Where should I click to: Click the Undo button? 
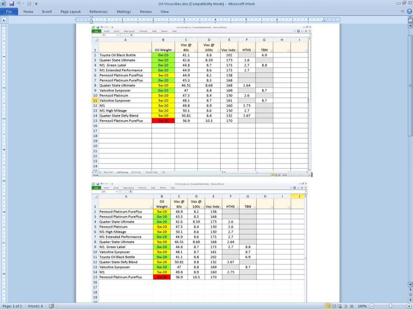[x=18, y=4]
